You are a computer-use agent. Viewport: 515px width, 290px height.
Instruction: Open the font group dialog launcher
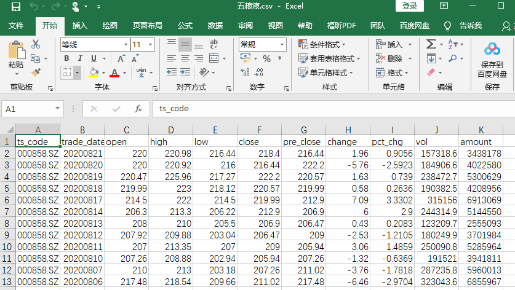click(155, 88)
